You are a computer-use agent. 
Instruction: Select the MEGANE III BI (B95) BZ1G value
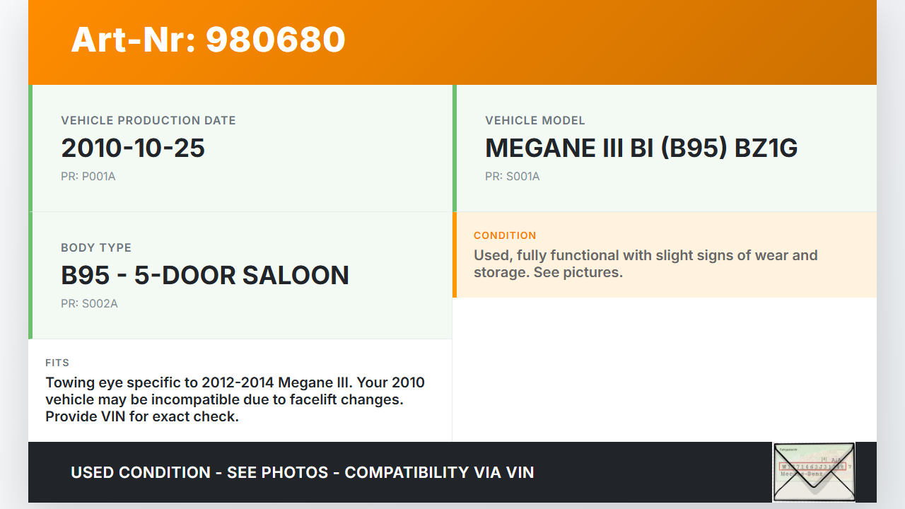point(641,148)
